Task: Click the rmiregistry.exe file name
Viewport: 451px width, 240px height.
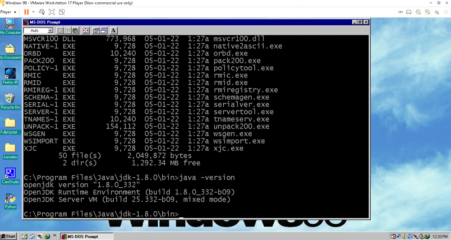Action: (246, 90)
